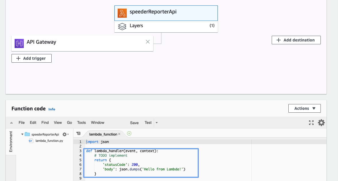
Task: Click the Test button
Action: [148, 123]
